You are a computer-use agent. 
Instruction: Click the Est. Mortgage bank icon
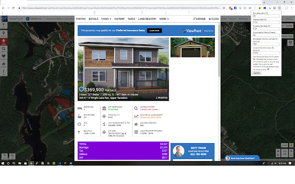(x=104, y=109)
